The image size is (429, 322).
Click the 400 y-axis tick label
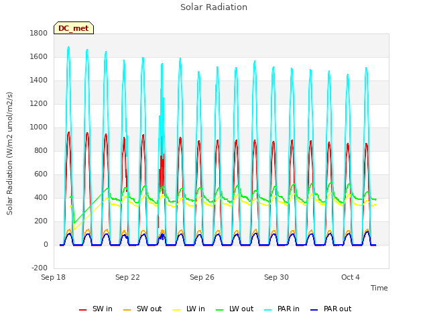(41, 198)
